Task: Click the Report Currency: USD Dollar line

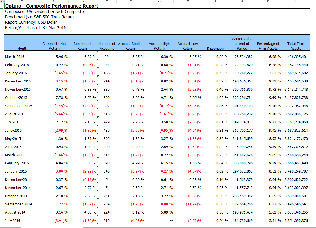Action: point(31,22)
